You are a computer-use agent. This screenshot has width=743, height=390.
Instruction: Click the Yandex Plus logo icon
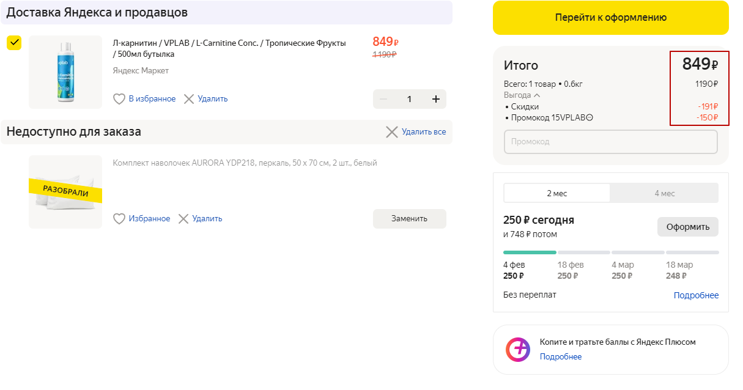pyautogui.click(x=517, y=350)
